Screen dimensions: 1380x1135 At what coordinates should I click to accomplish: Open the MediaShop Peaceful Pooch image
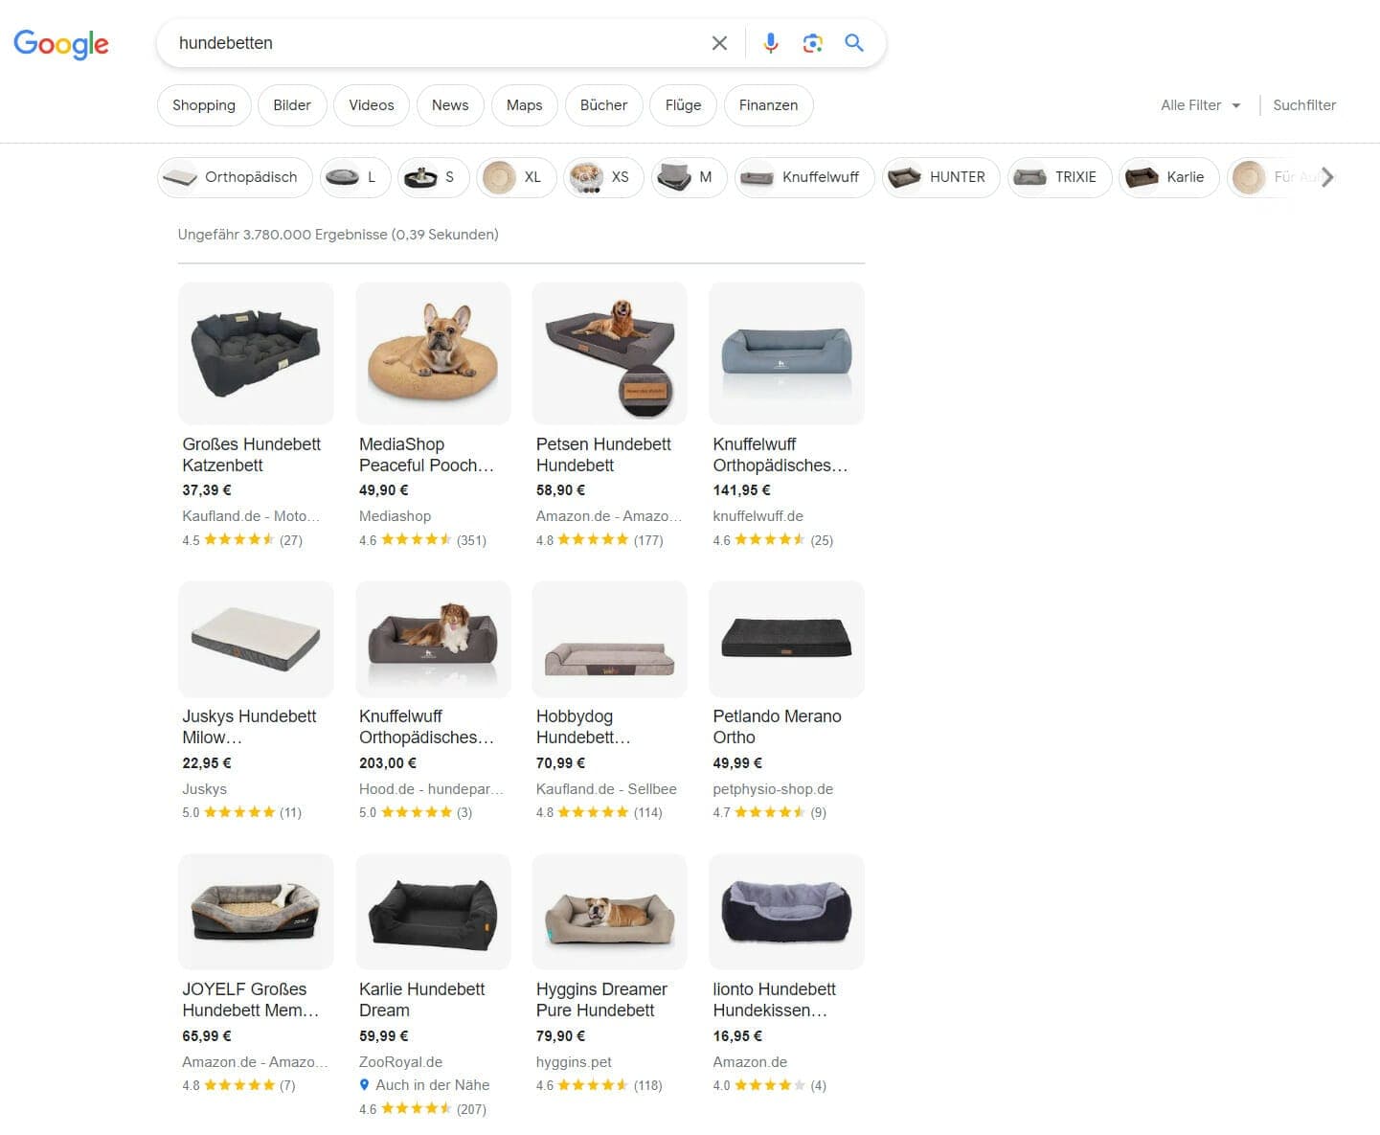click(x=433, y=353)
